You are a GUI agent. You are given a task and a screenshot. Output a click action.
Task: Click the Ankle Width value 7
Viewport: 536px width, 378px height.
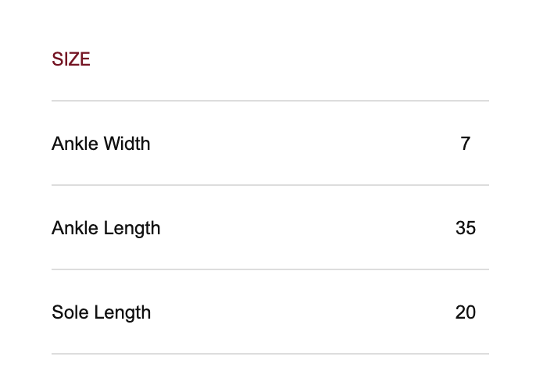(466, 144)
